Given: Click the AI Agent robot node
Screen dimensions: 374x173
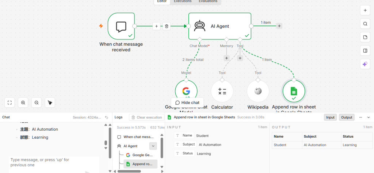Looking at the screenshot, I should point(220,26).
